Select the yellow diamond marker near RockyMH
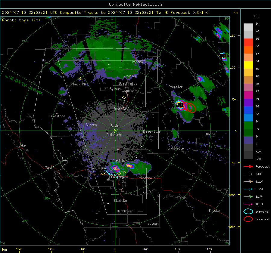The width and height of the screenshot is (271, 253). point(80,79)
